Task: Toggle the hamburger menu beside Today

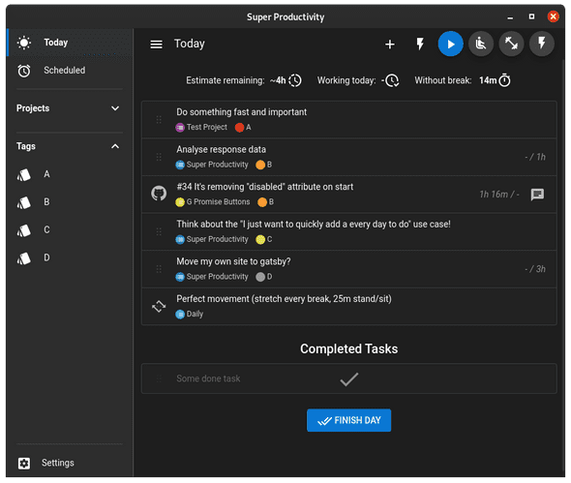Action: point(157,45)
